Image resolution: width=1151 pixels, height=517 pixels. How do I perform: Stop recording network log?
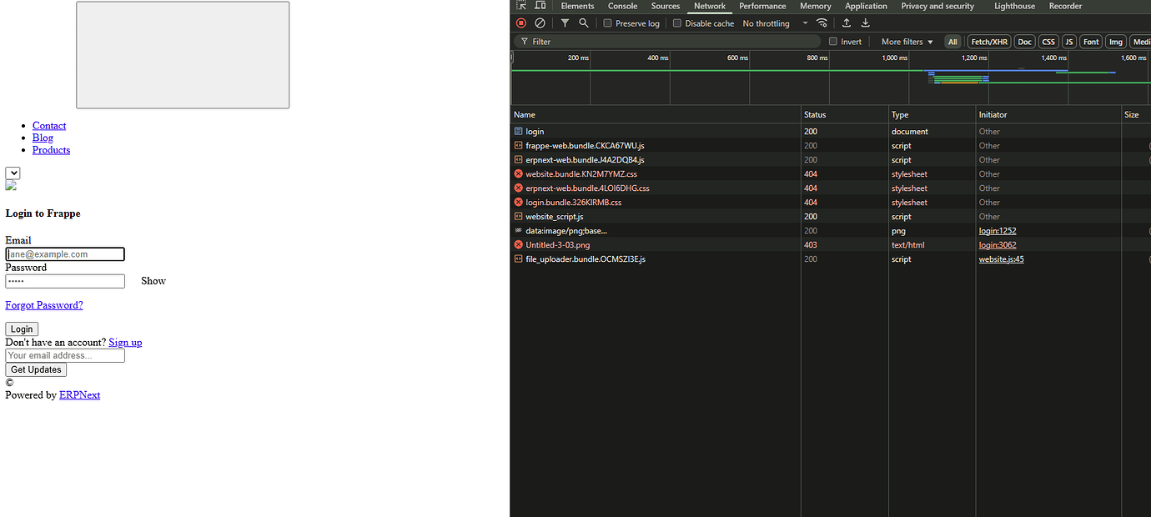[521, 23]
